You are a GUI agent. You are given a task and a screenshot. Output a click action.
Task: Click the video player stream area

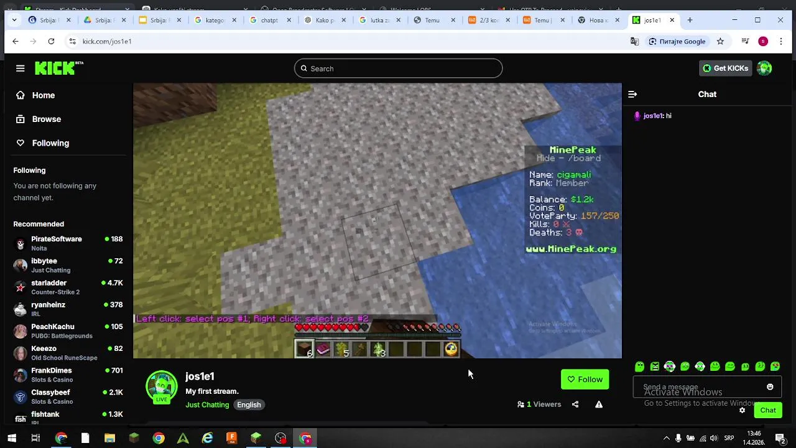(x=377, y=220)
